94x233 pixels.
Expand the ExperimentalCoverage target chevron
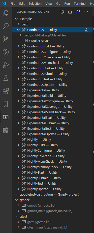[x=18, y=107]
